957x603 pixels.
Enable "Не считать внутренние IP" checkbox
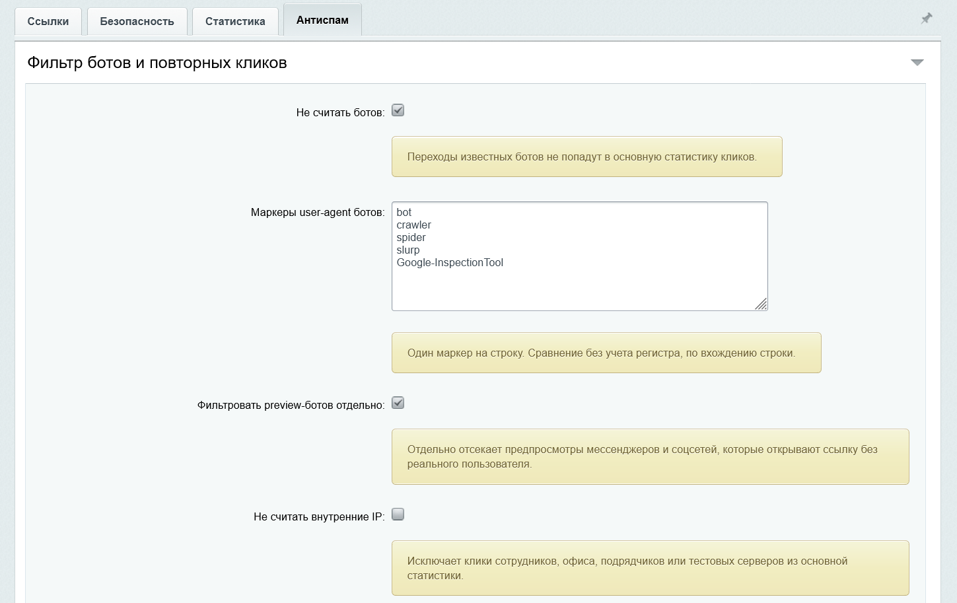click(x=398, y=514)
